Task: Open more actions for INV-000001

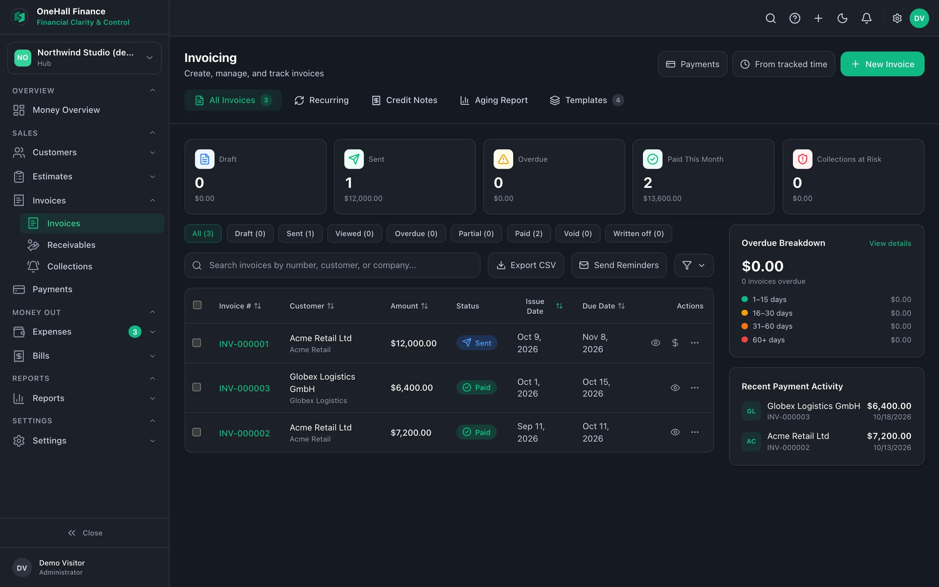Action: pyautogui.click(x=694, y=343)
